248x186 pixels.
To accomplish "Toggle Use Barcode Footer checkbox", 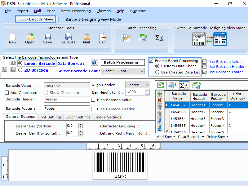I will pyautogui.click(x=205, y=72).
